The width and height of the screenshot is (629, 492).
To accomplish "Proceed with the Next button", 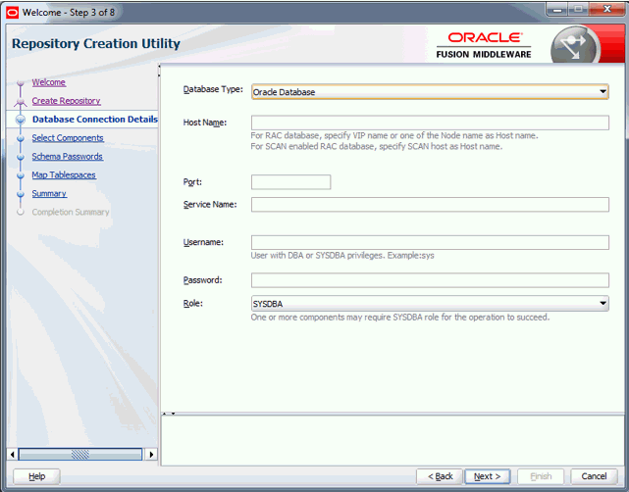I will (488, 476).
